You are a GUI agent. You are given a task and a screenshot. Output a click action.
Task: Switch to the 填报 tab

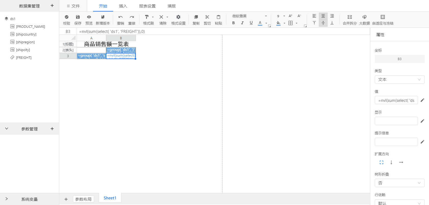pos(172,6)
